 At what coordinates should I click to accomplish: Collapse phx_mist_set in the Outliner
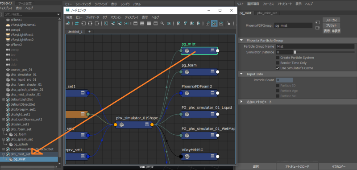pyautogui.click(x=4, y=154)
